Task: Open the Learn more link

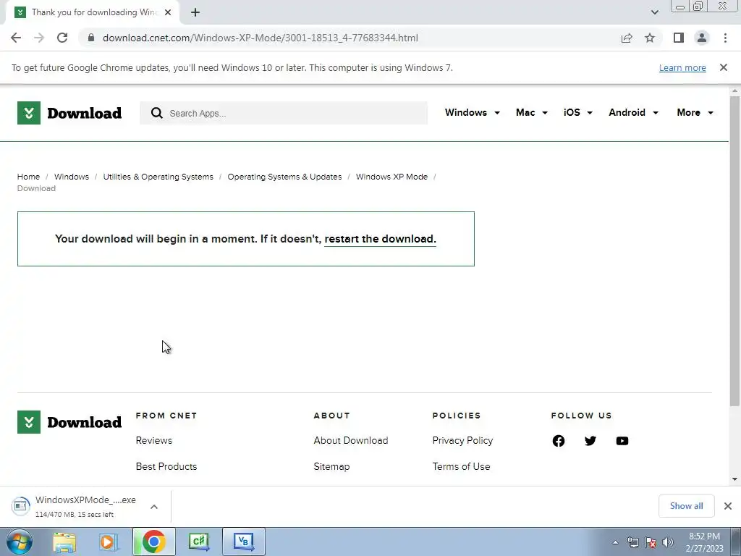Action: coord(682,67)
